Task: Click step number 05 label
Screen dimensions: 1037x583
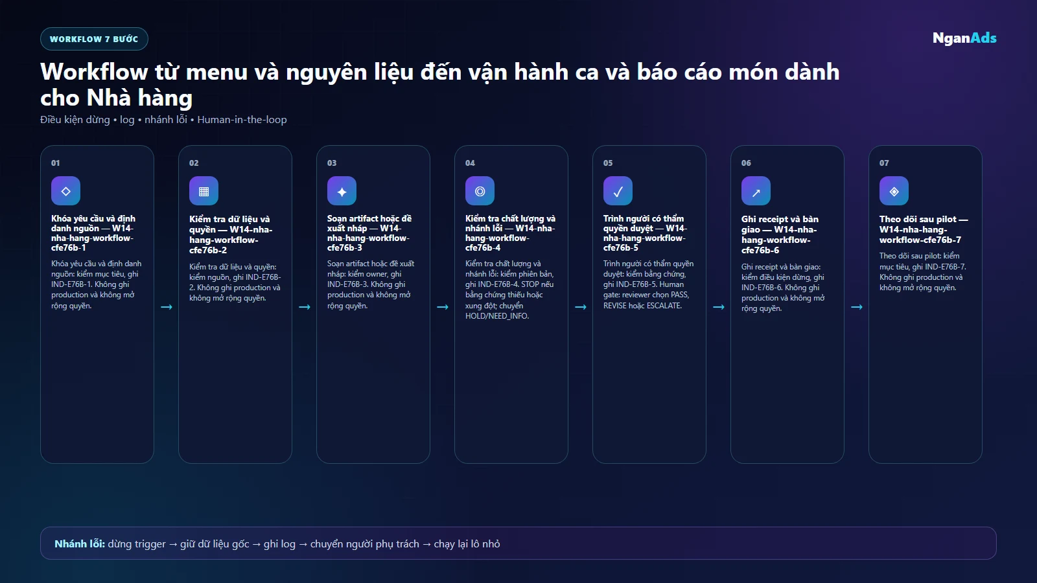Action: tap(608, 163)
